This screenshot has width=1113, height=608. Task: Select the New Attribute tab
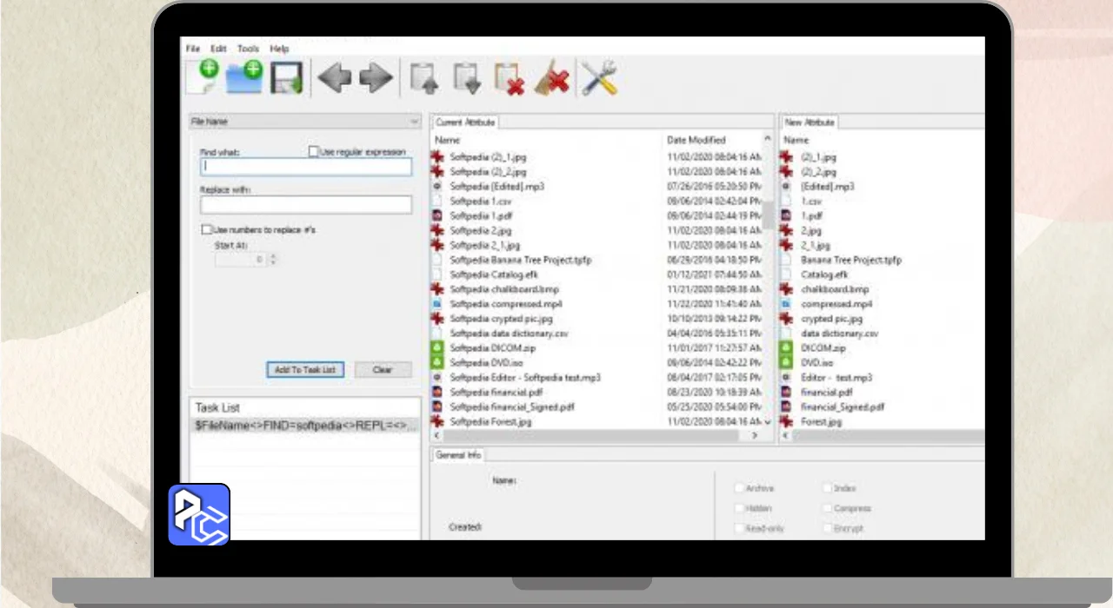[x=810, y=122]
